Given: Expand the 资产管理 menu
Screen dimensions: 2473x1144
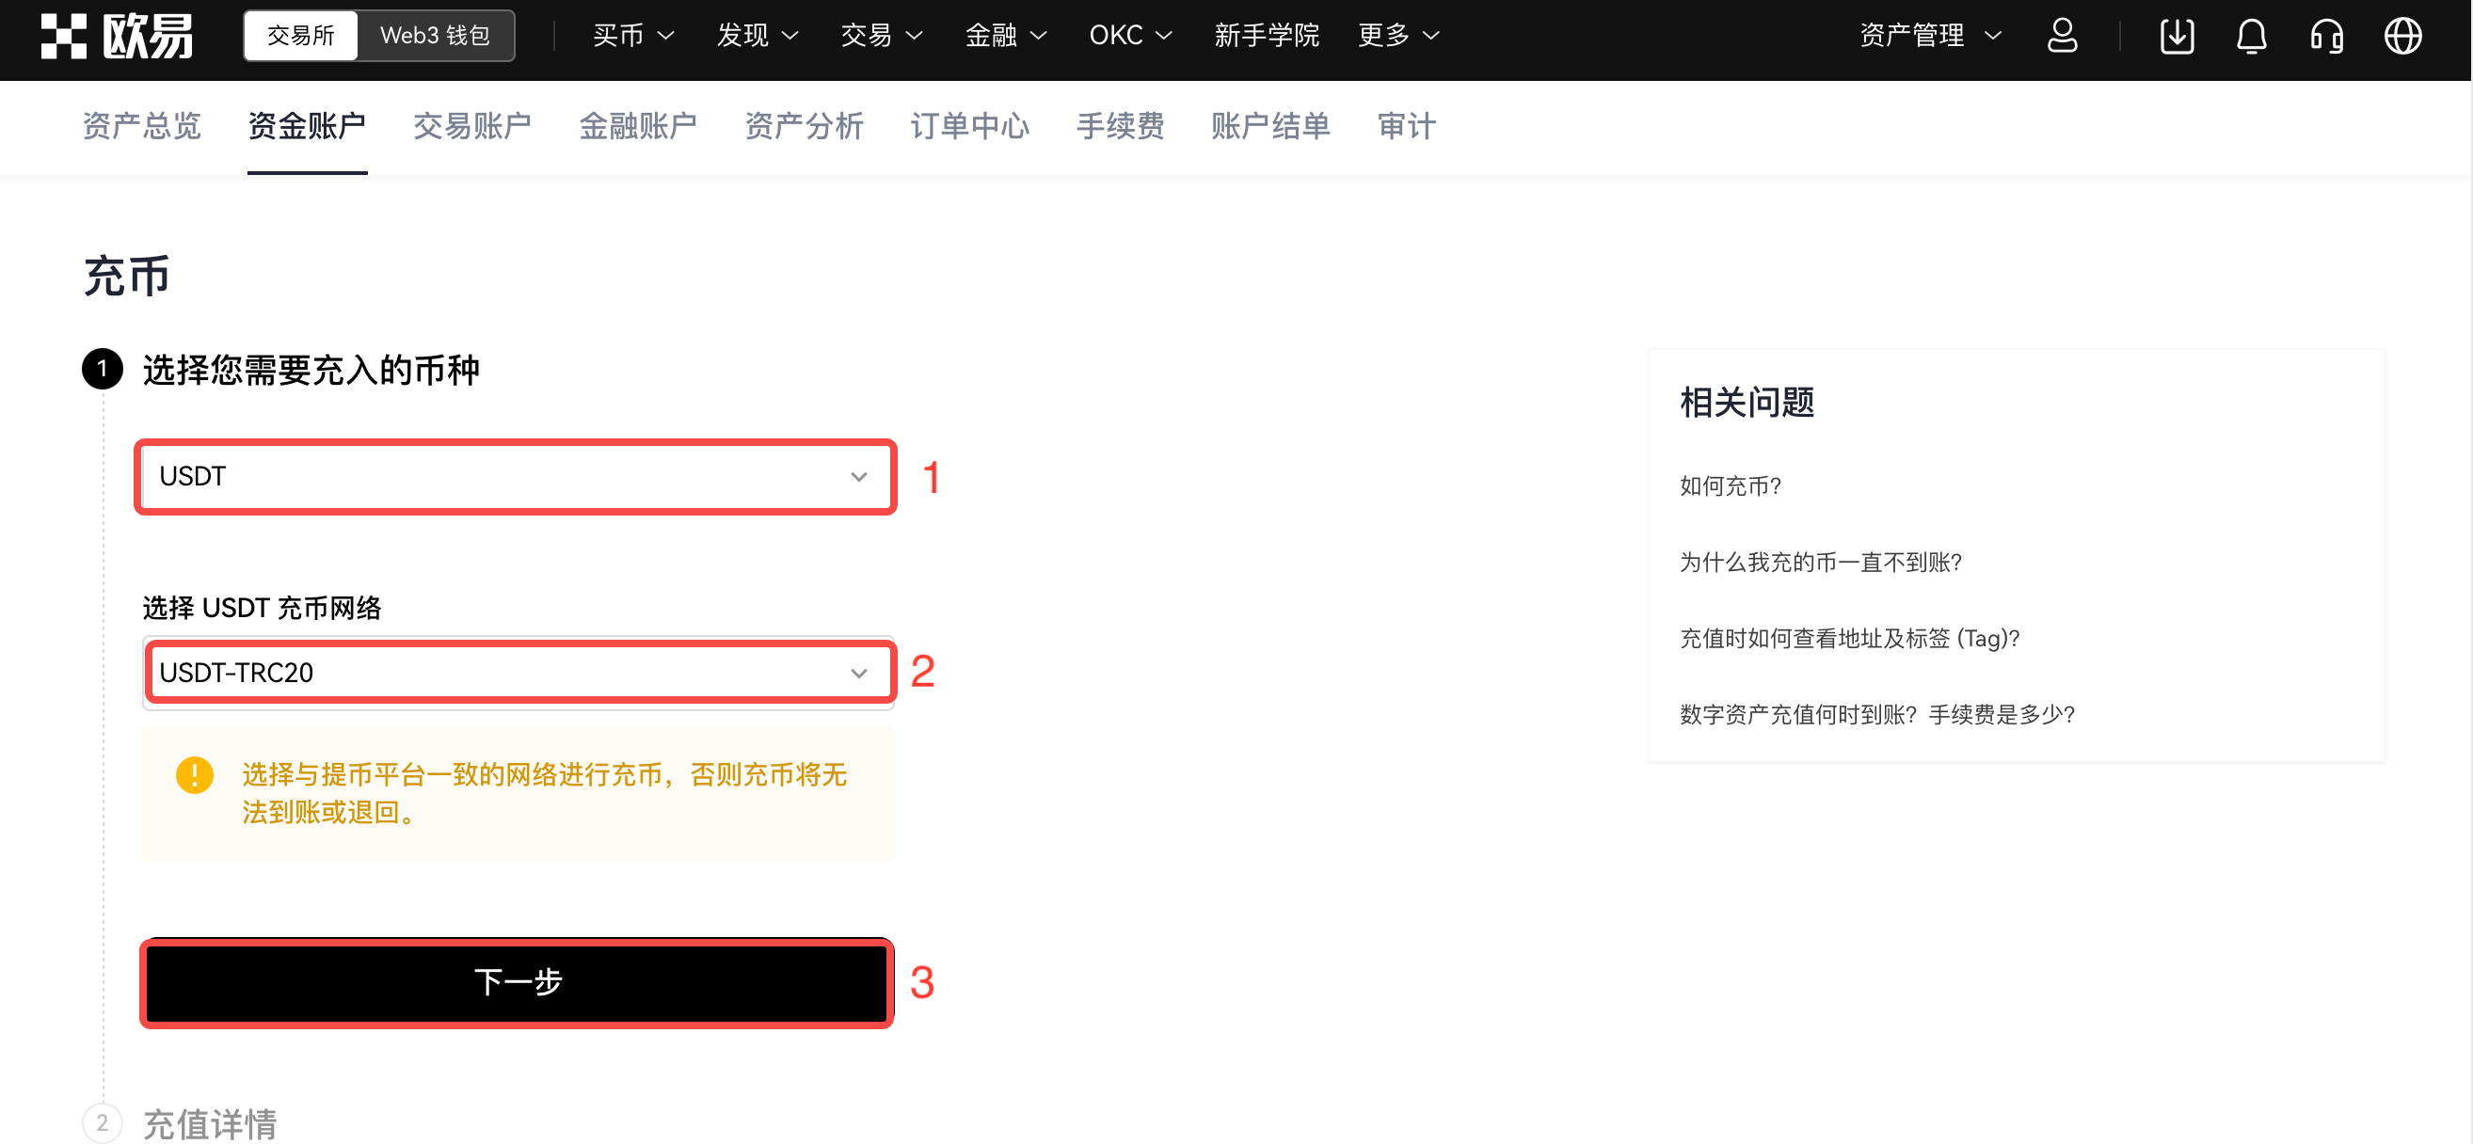Looking at the screenshot, I should click(1931, 36).
